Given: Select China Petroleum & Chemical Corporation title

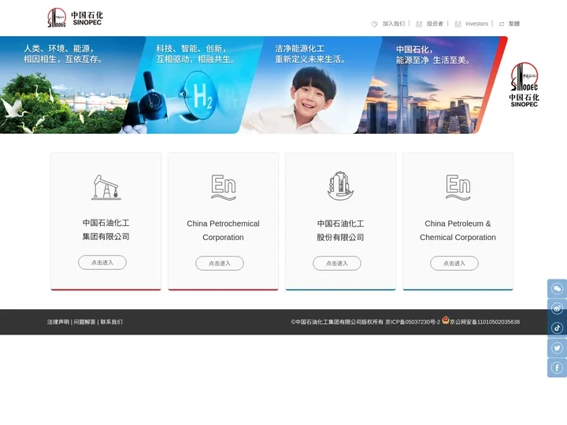Looking at the screenshot, I should 458,230.
